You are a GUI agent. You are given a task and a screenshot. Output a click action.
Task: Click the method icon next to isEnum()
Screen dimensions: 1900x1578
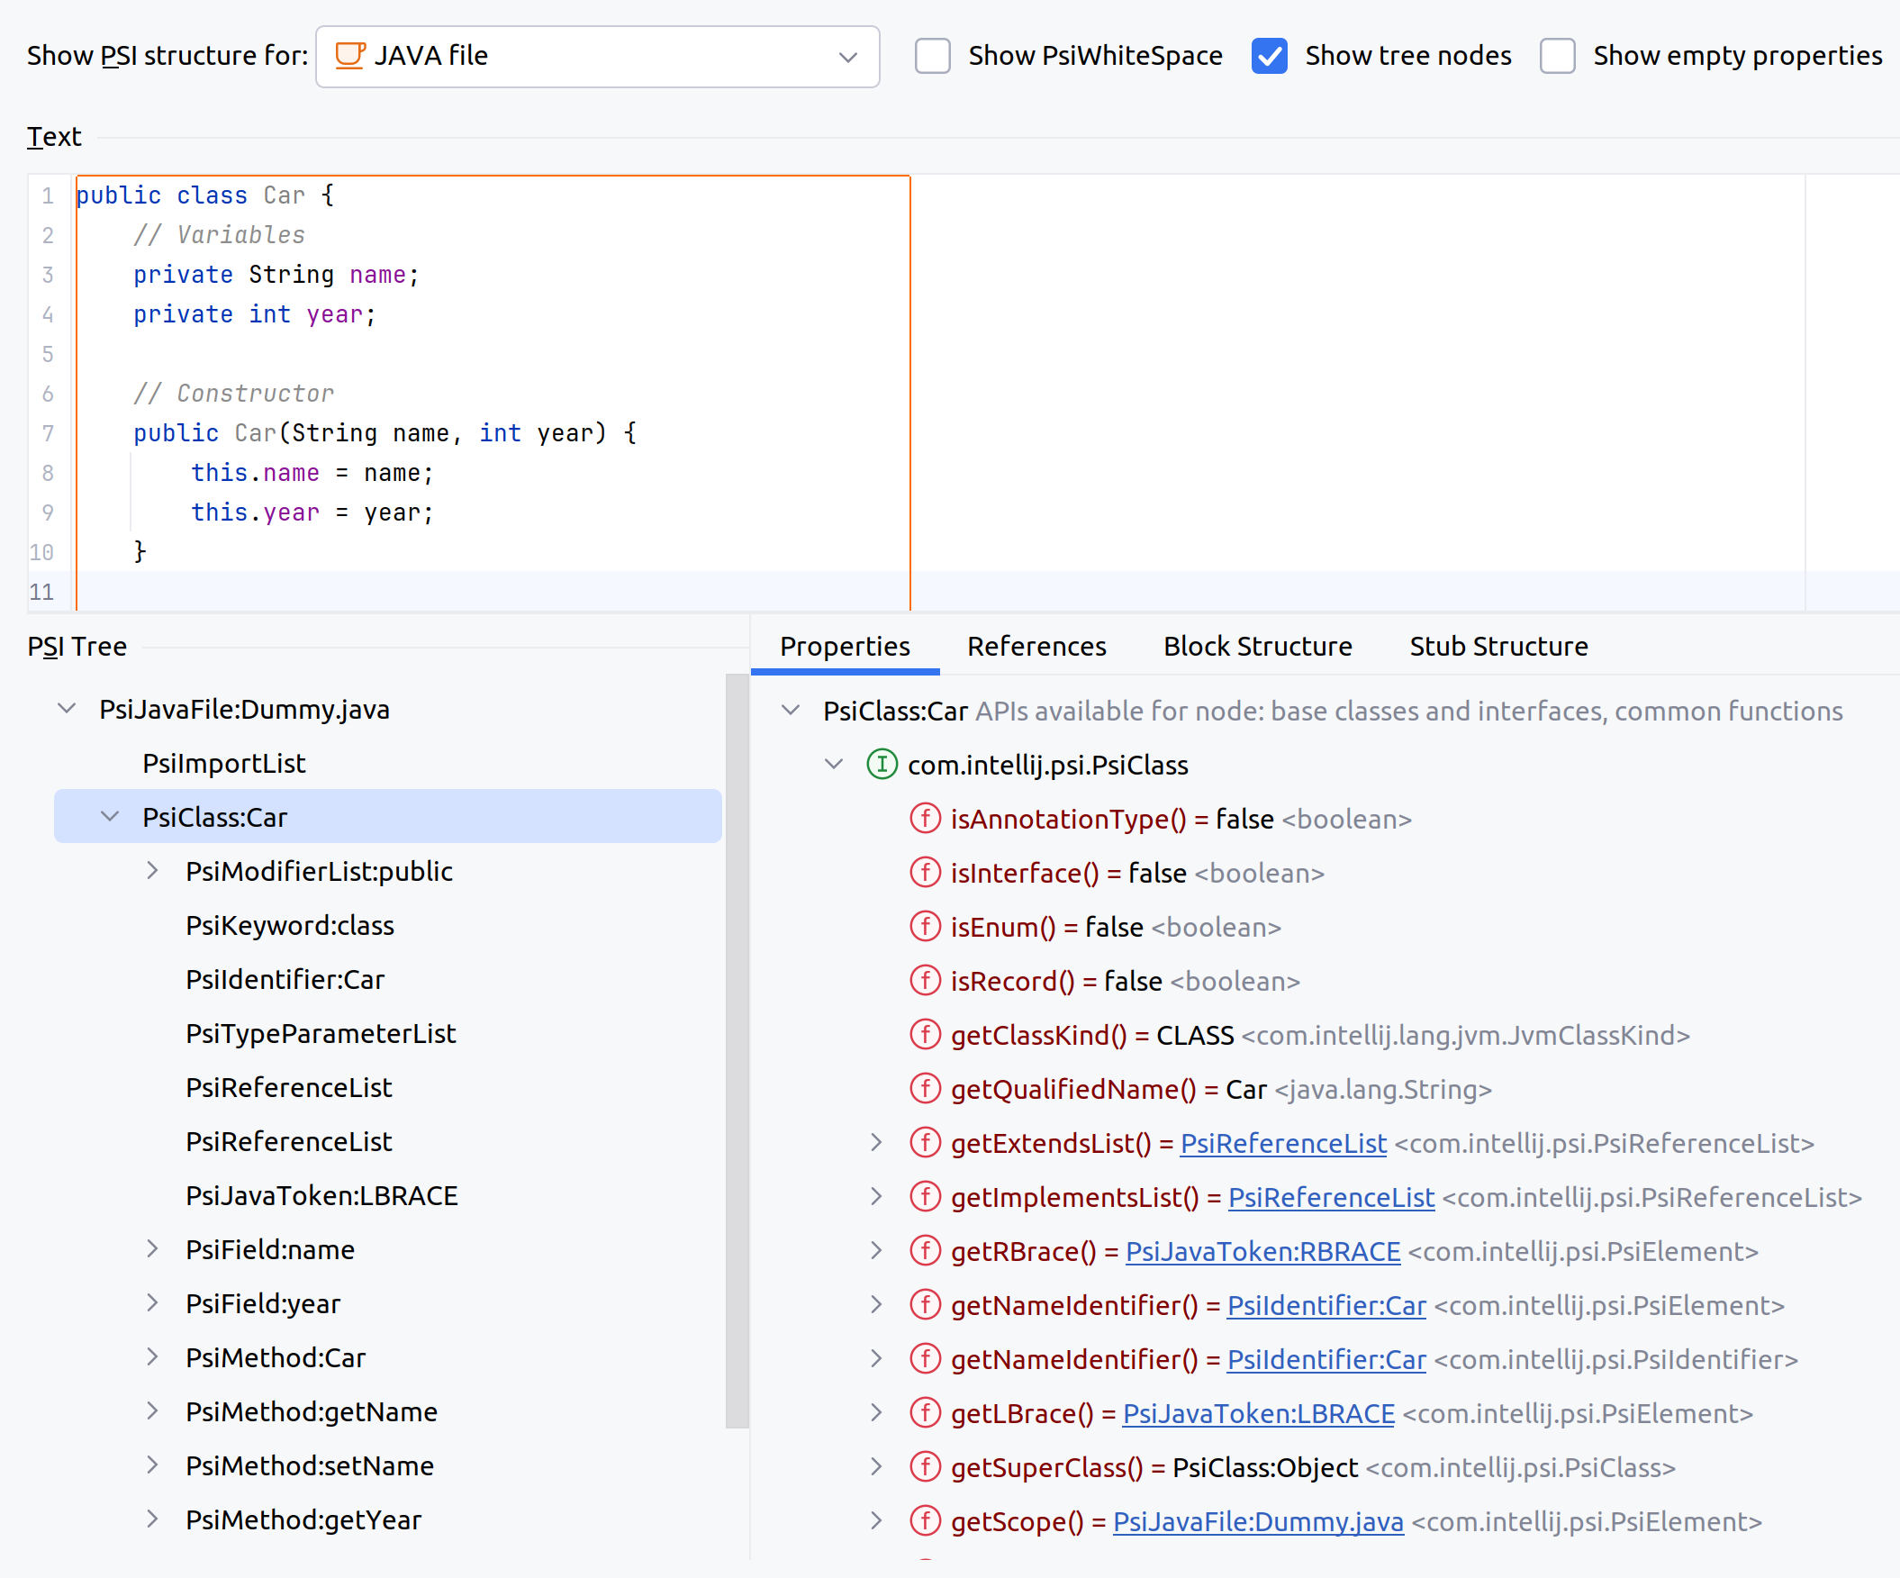925,927
